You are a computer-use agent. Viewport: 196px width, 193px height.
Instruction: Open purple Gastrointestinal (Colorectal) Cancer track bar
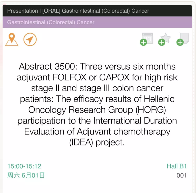(97, 22)
